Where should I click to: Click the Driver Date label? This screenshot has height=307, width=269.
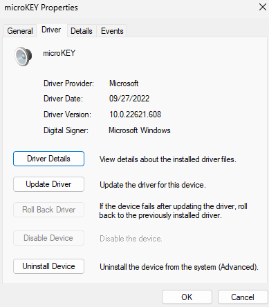click(x=63, y=99)
